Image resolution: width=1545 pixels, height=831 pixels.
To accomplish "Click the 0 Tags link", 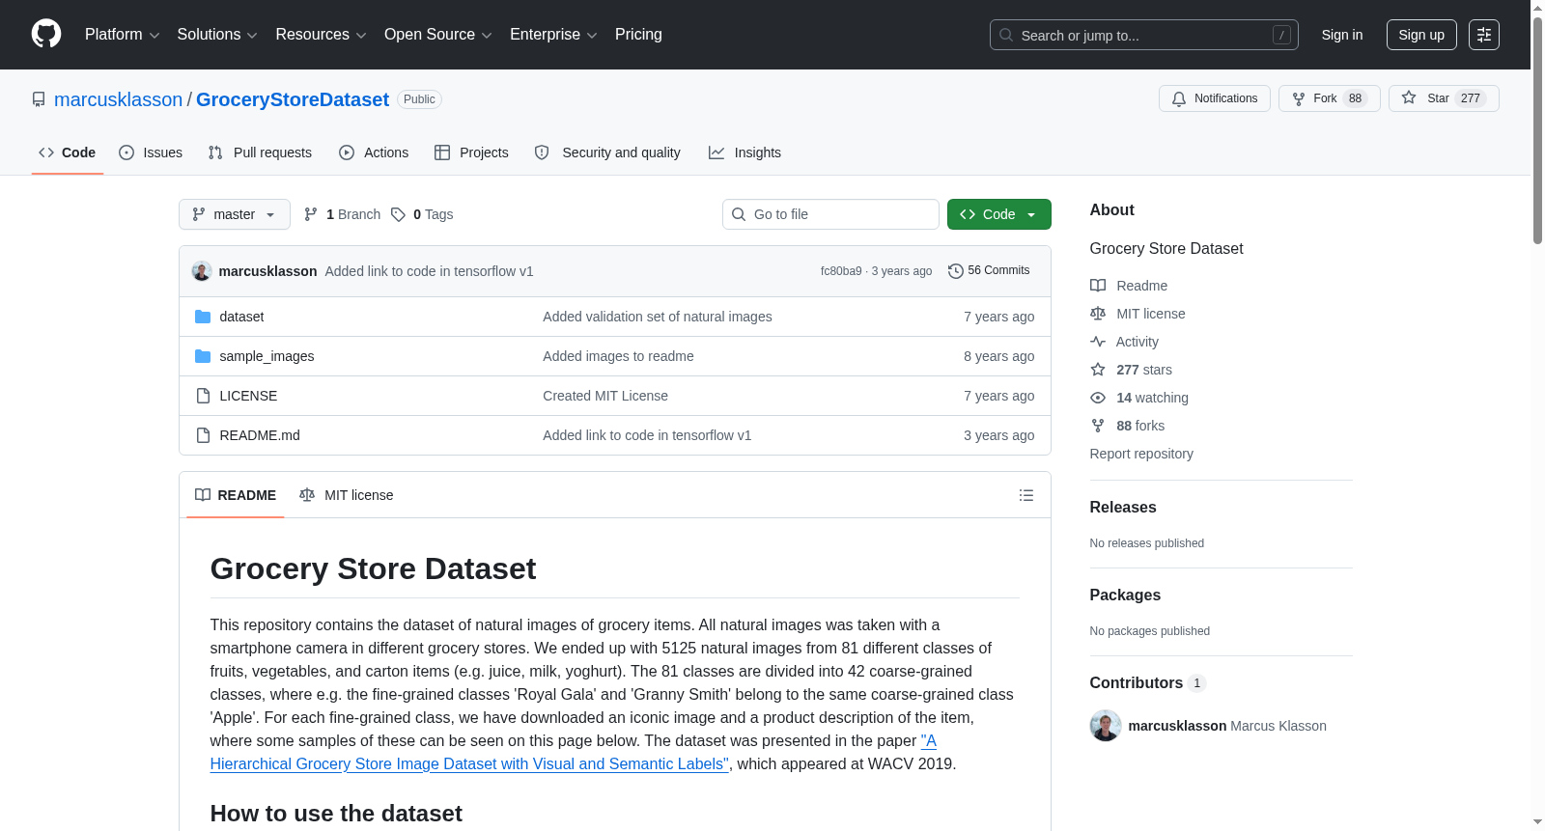I will tap(422, 214).
